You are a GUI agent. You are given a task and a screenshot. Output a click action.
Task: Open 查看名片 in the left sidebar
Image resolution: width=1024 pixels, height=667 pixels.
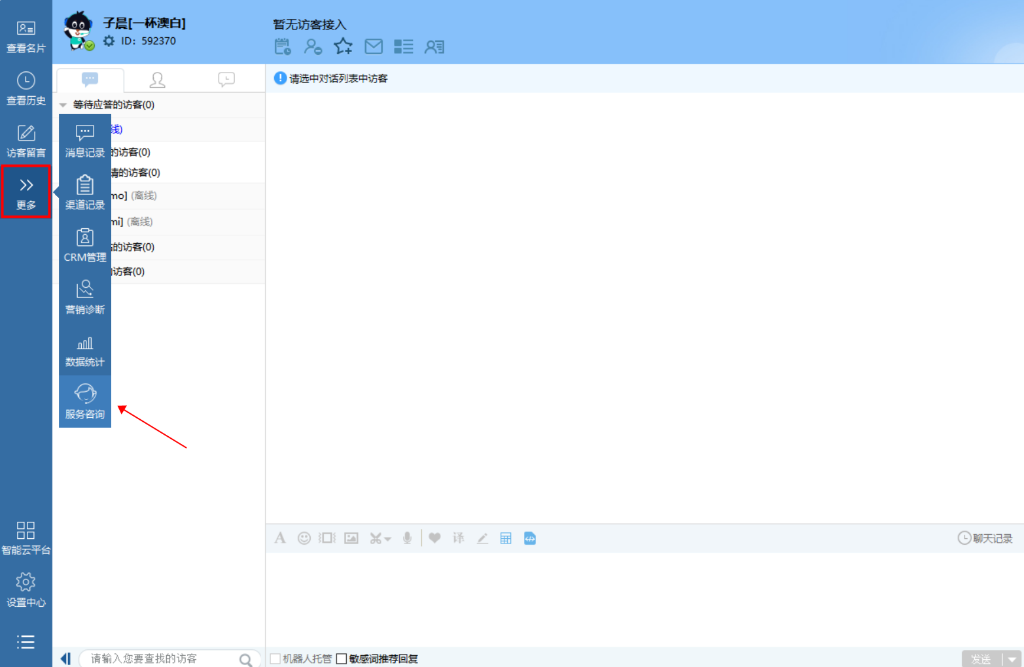pos(26,37)
